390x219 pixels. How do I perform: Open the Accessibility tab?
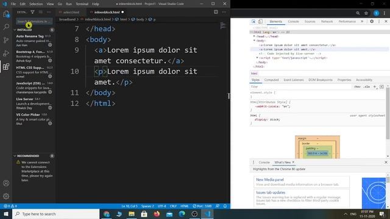tap(364, 80)
